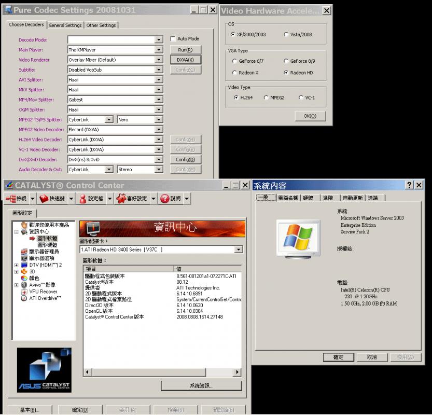Viewport: 432px width, 415px height.
Task: Open the Main Player dropdown
Action: coord(158,49)
